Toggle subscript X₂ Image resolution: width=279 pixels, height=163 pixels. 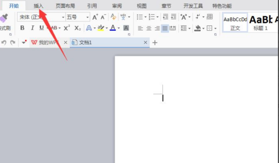point(77,28)
